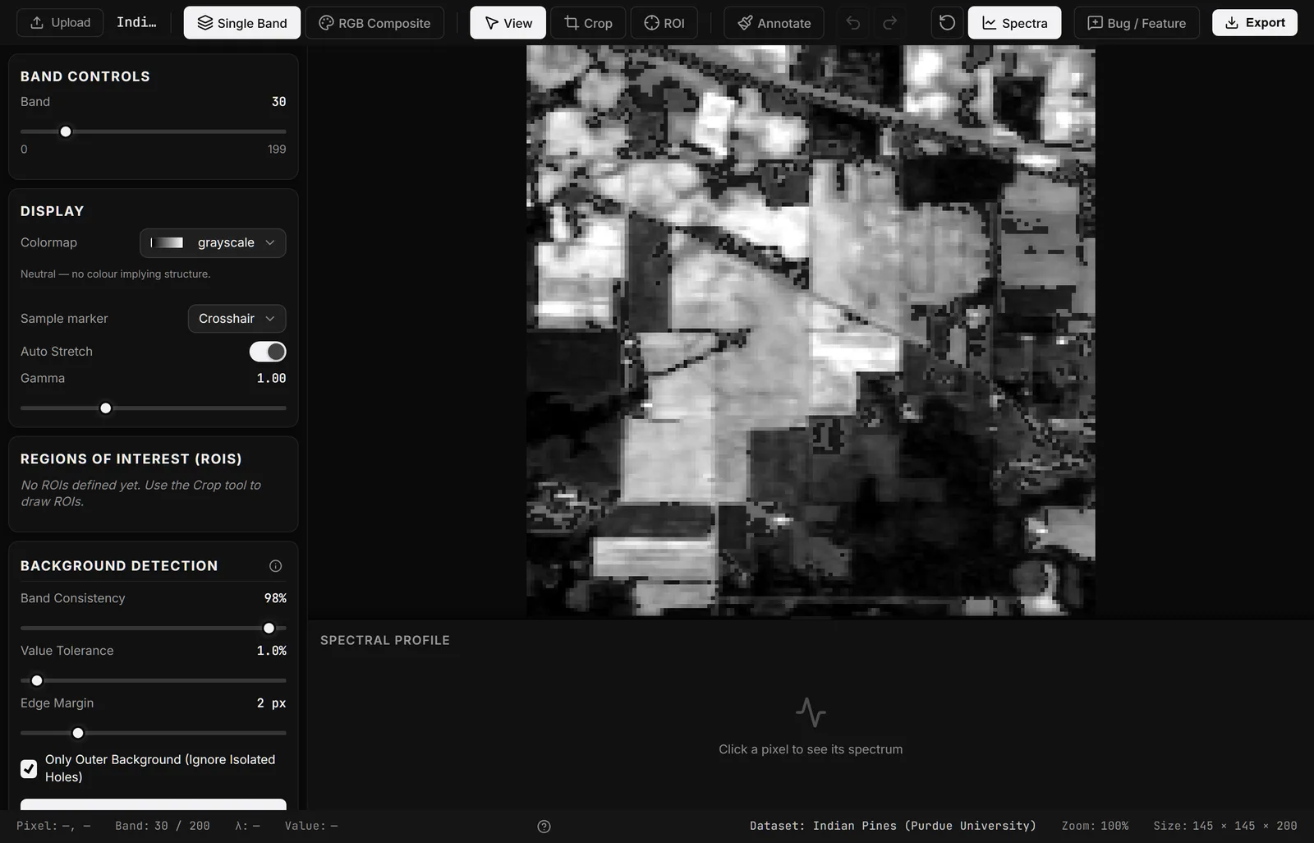1314x843 pixels.
Task: Click the Gamma slider handle
Action: pos(106,408)
